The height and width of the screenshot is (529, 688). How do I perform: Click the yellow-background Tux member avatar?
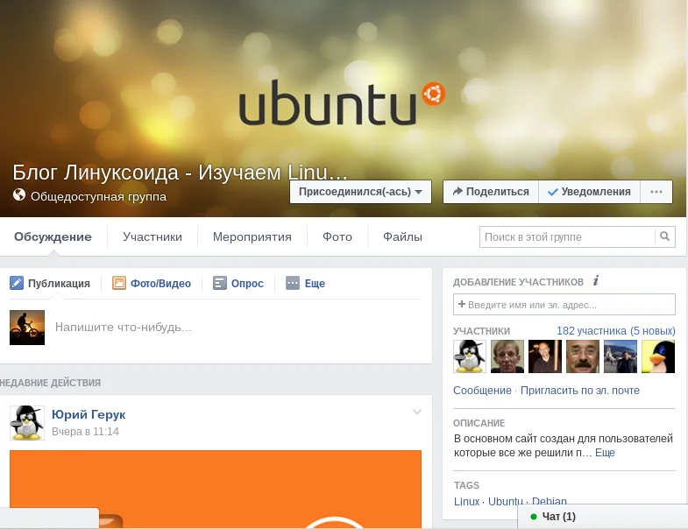[x=658, y=356]
